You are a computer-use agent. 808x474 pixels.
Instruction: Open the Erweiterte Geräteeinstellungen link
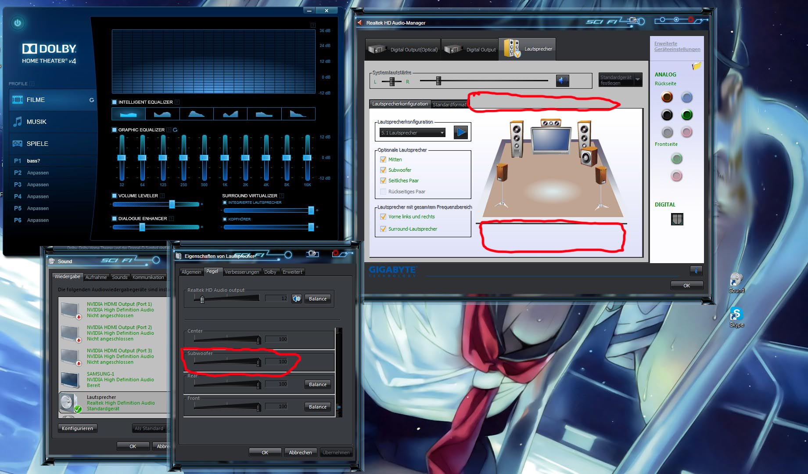coord(677,46)
